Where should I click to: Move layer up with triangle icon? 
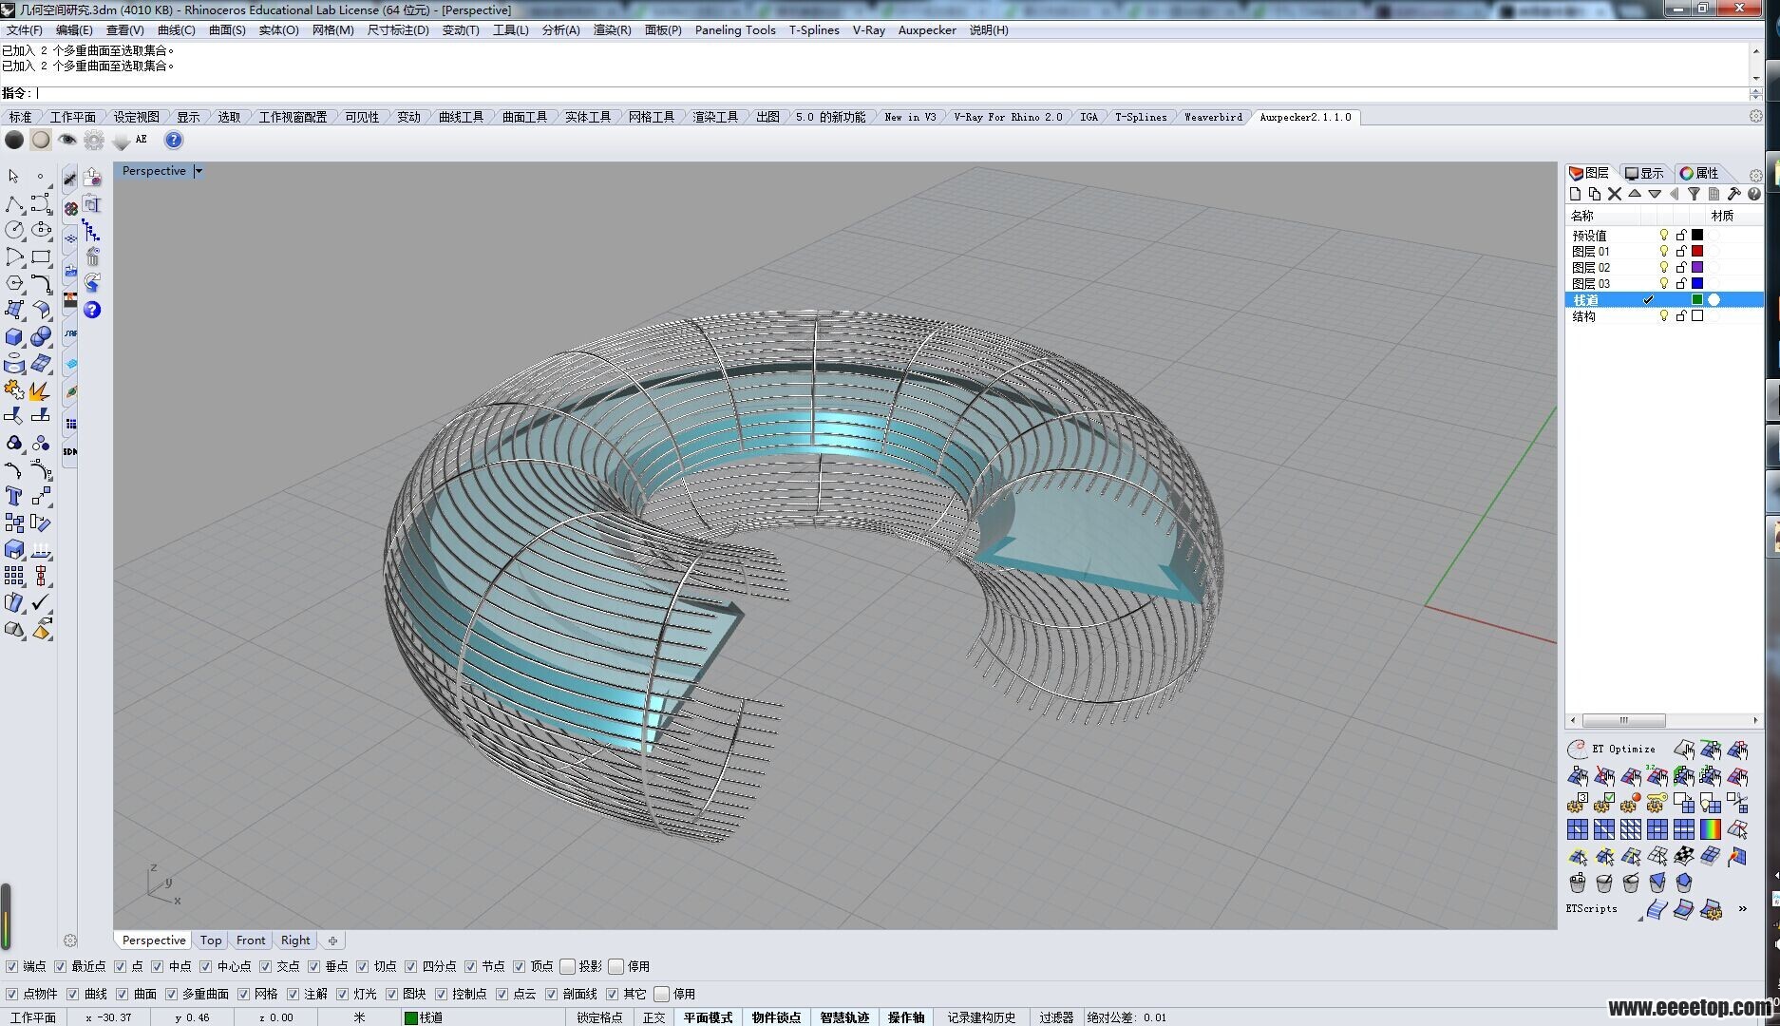[x=1635, y=194]
